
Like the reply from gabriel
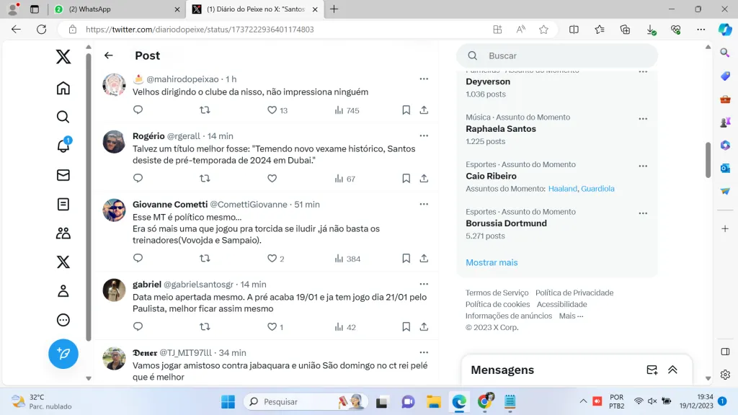click(272, 326)
